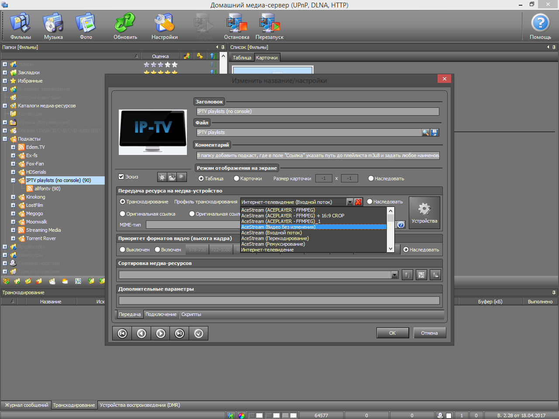Open the Фильмы (Movies) toolbar icon

click(21, 26)
